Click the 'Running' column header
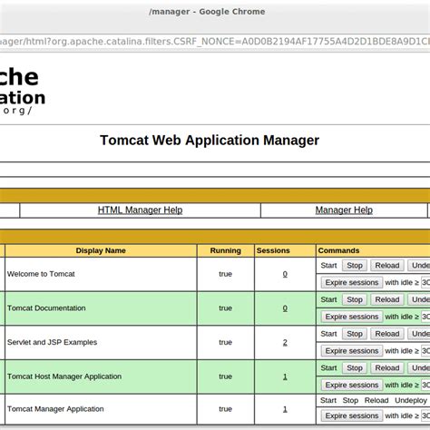 (226, 250)
